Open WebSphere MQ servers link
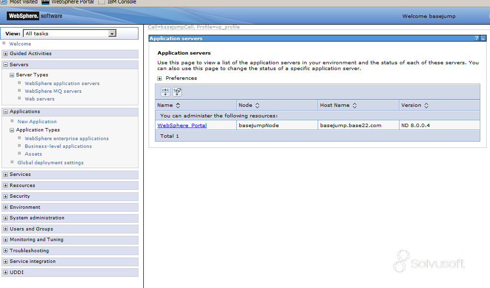The width and height of the screenshot is (490, 288). point(53,91)
